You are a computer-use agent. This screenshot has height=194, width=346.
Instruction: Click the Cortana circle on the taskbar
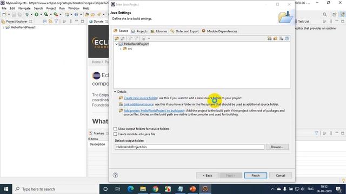pyautogui.click(x=105, y=189)
